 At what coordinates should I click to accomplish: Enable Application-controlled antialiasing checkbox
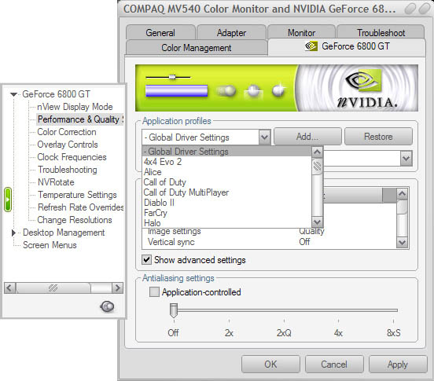coord(154,292)
